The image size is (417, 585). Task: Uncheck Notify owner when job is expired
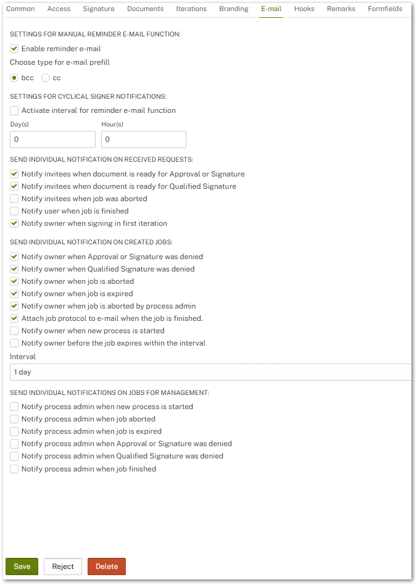click(14, 294)
